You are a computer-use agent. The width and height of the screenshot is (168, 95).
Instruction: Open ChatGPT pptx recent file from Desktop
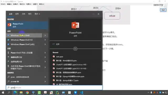point(70,64)
